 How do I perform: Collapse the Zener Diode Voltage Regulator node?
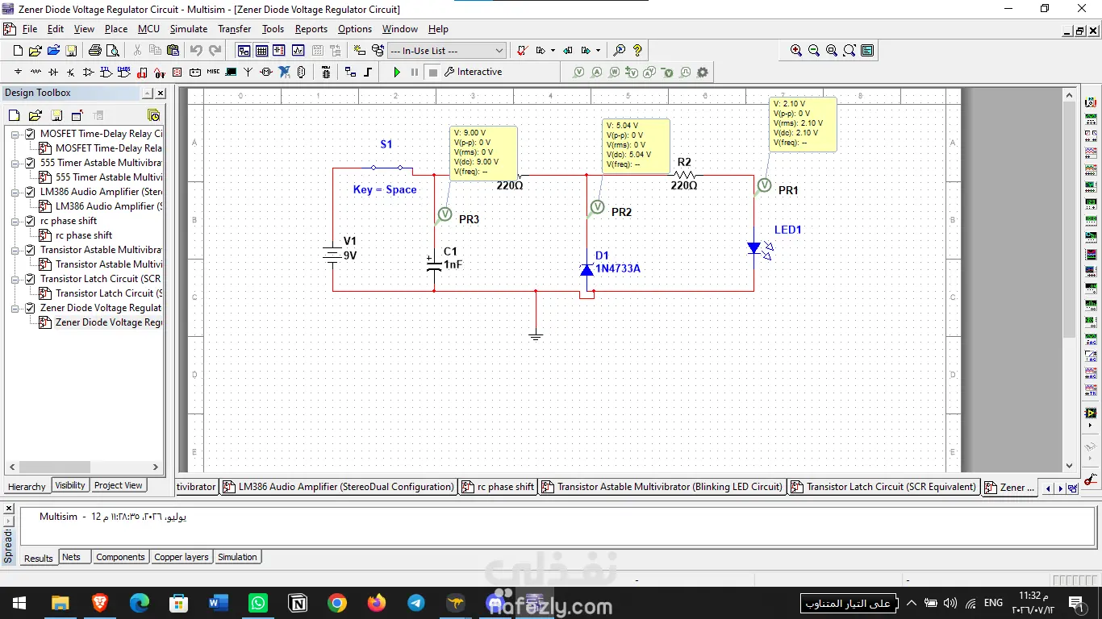coord(15,308)
